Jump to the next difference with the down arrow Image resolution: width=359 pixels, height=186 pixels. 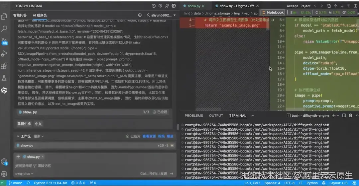coord(342,6)
